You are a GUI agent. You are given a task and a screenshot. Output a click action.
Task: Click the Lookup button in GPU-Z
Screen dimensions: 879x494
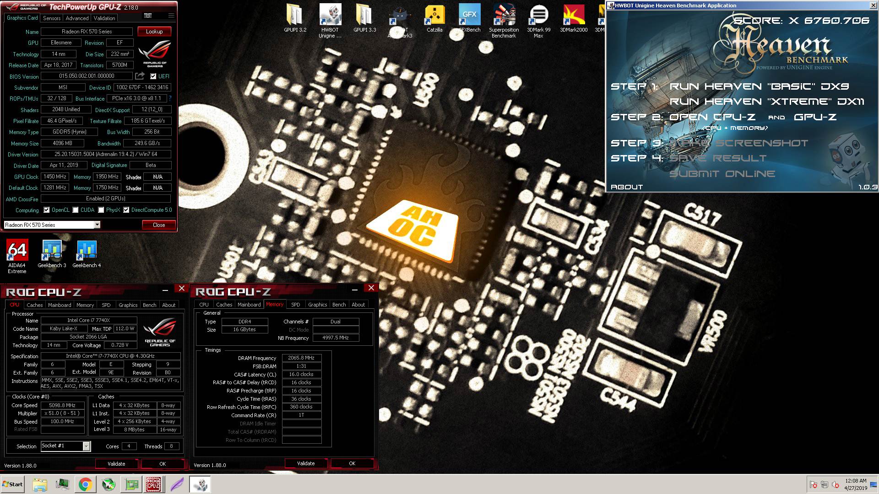(154, 32)
